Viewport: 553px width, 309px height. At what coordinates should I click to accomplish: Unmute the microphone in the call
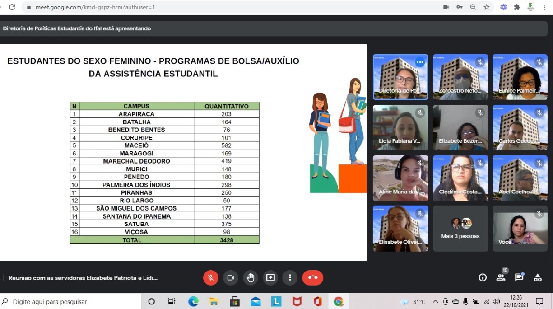tap(210, 278)
